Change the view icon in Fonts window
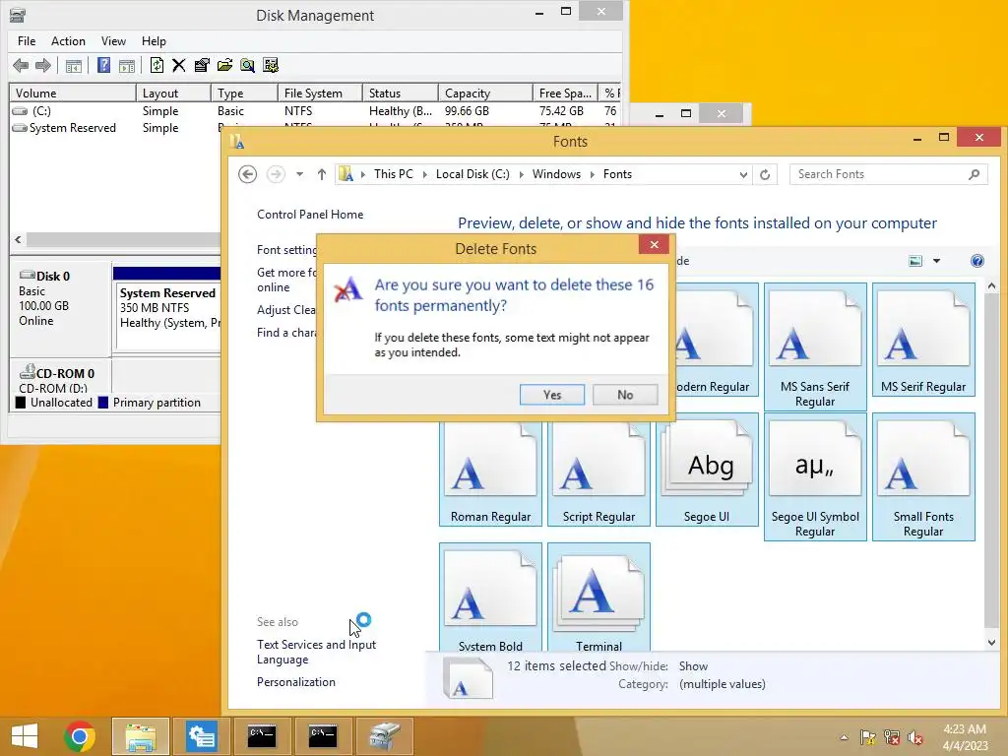The image size is (1008, 756). click(x=915, y=261)
